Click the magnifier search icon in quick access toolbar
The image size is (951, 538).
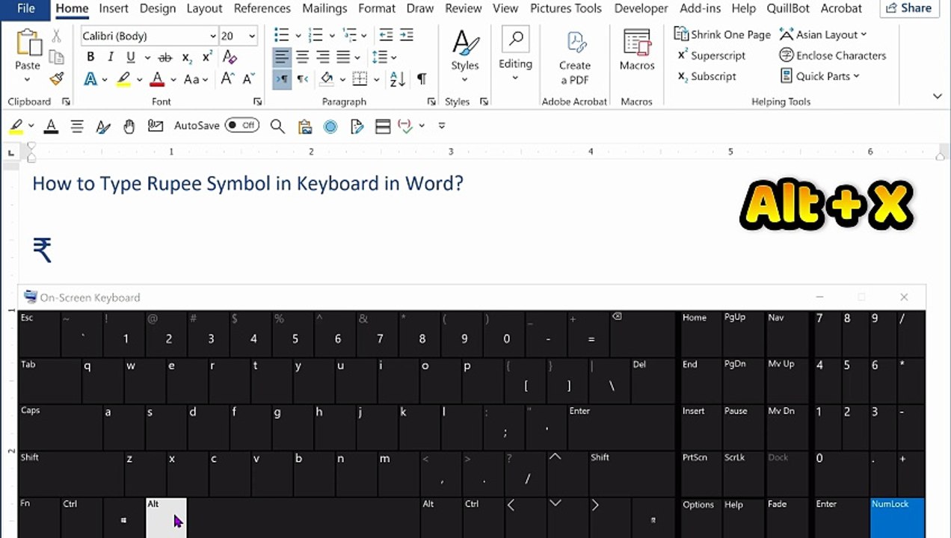[x=277, y=126]
